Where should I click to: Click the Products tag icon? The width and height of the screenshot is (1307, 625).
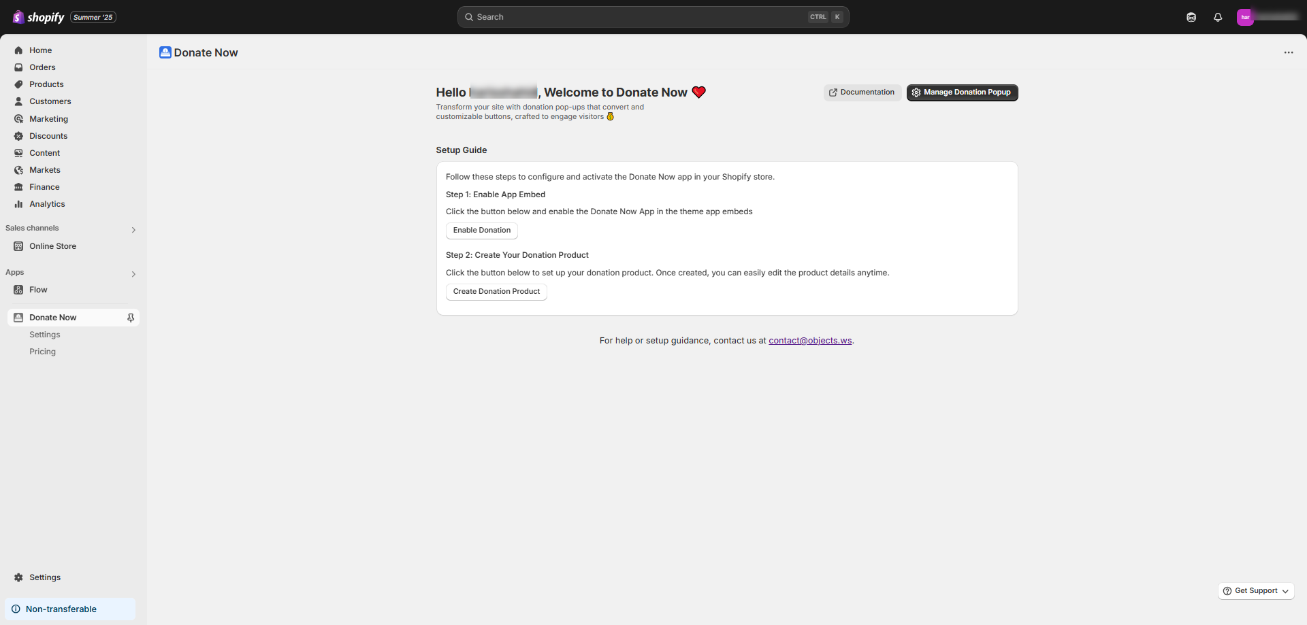[x=18, y=84]
